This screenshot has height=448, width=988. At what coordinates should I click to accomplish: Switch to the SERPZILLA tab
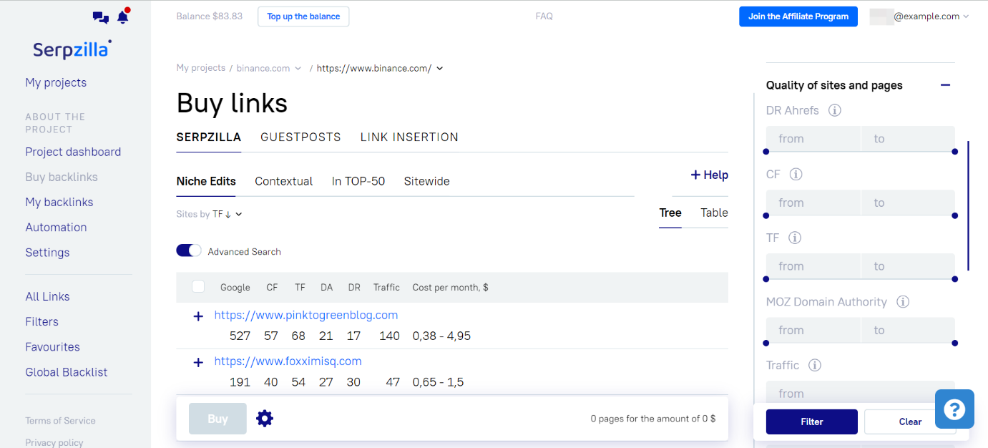(209, 137)
